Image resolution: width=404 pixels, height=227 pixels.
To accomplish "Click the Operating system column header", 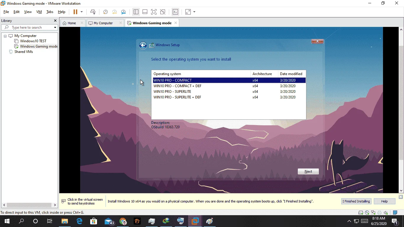I will [201, 74].
